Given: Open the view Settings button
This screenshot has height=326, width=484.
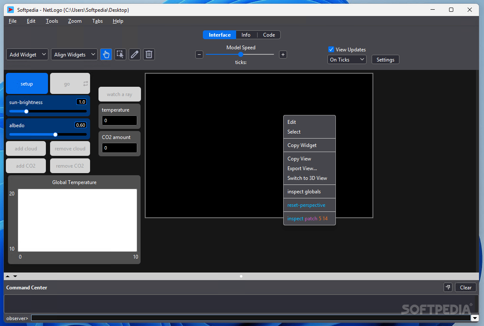Looking at the screenshot, I should (x=385, y=60).
